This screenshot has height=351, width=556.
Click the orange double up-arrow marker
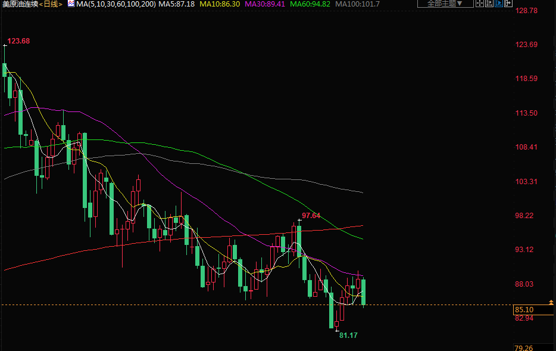tap(551, 303)
